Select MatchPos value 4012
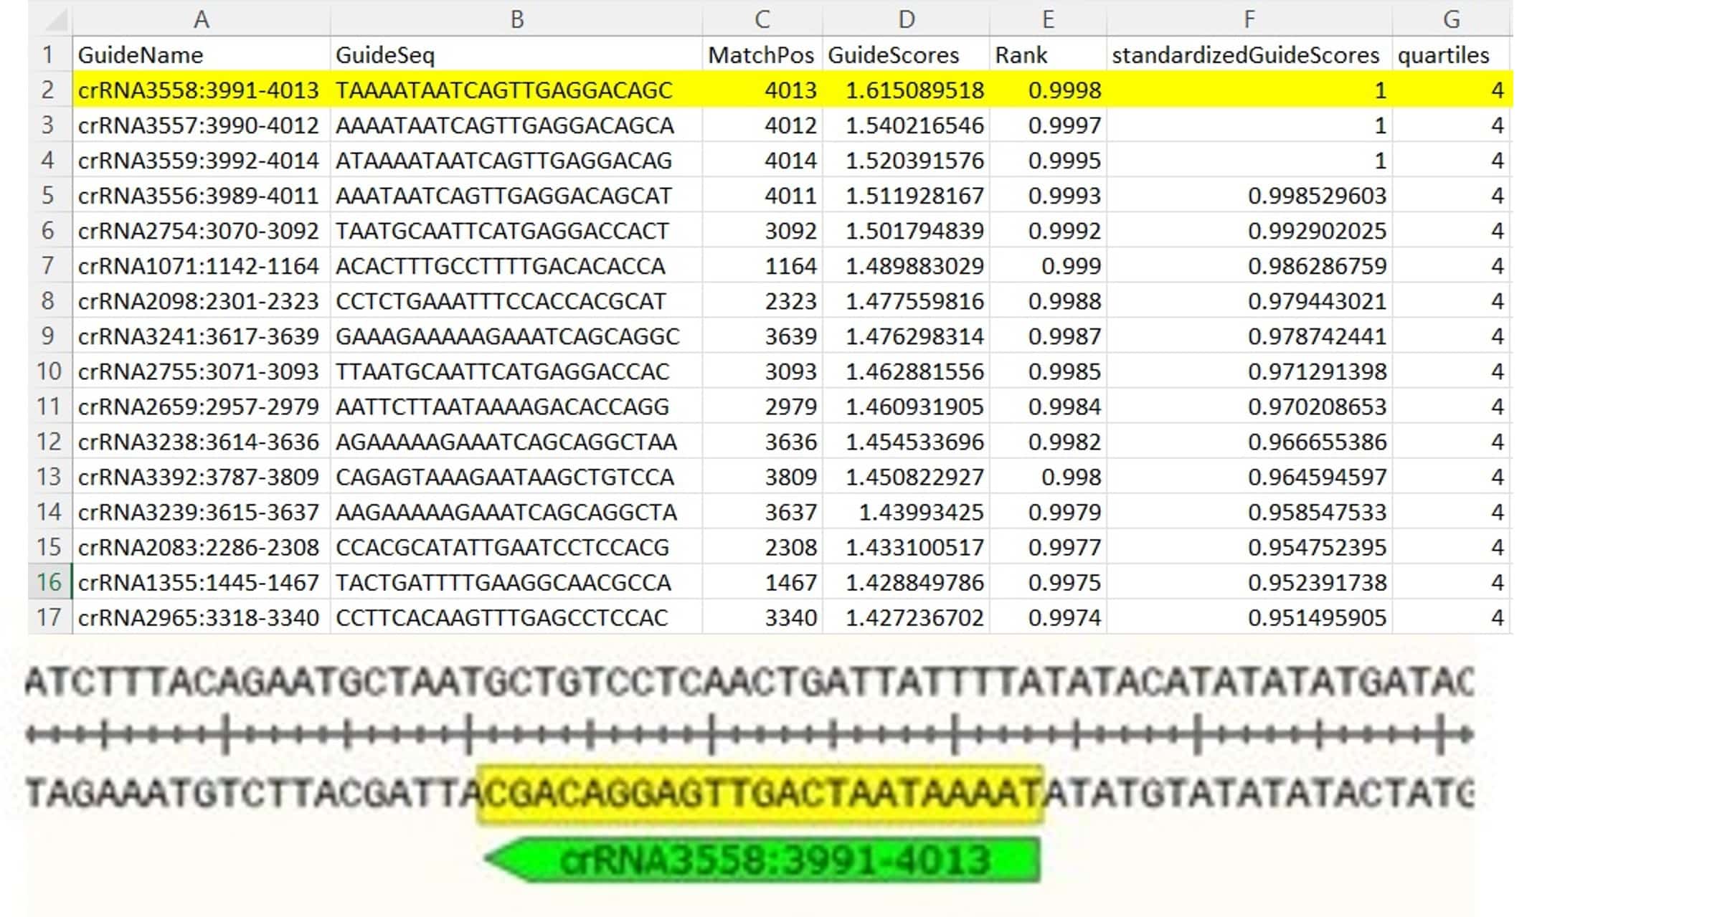1712x917 pixels. [x=762, y=125]
